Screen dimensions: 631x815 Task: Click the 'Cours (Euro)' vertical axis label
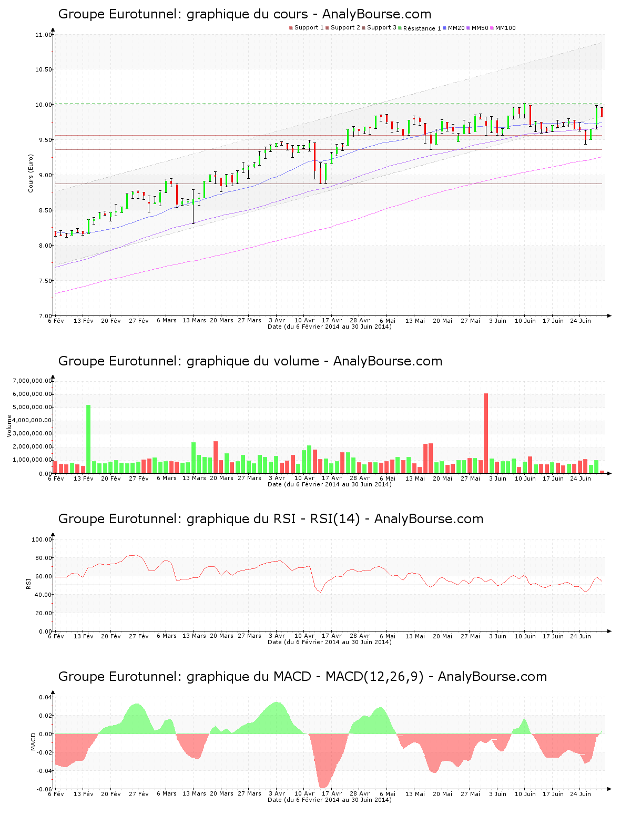[x=30, y=173]
